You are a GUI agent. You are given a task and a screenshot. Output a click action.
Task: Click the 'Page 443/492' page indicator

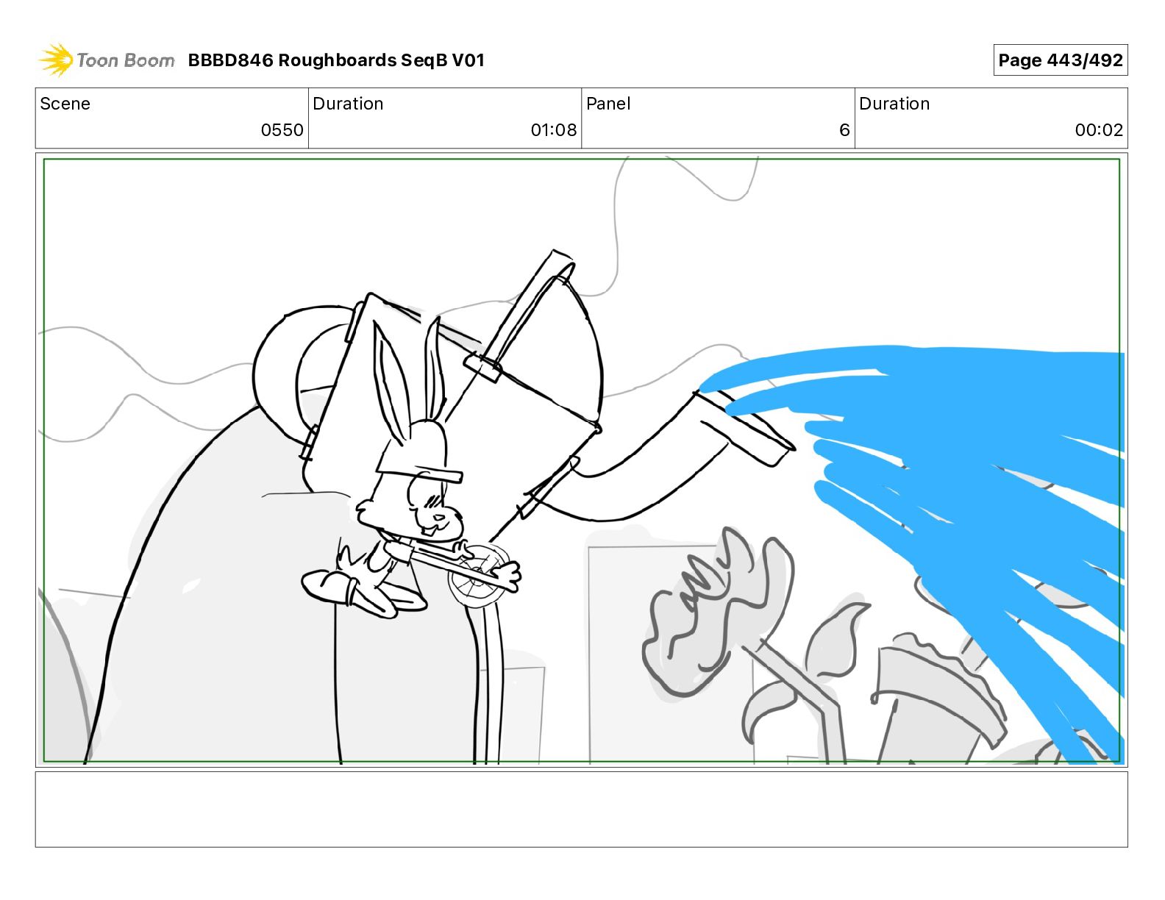(1060, 60)
